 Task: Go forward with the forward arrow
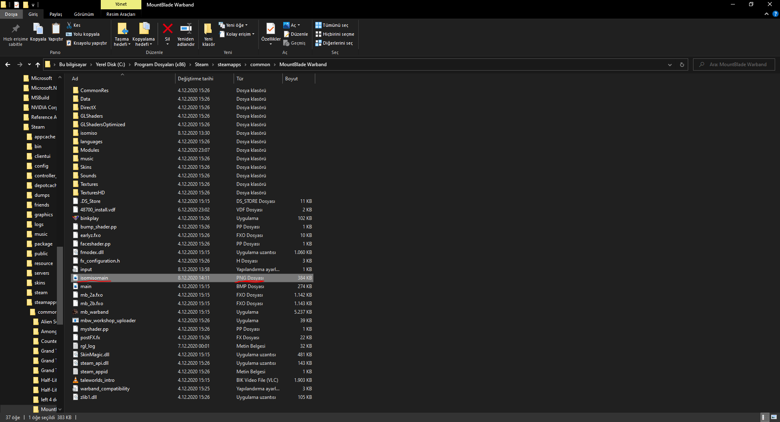coord(19,65)
